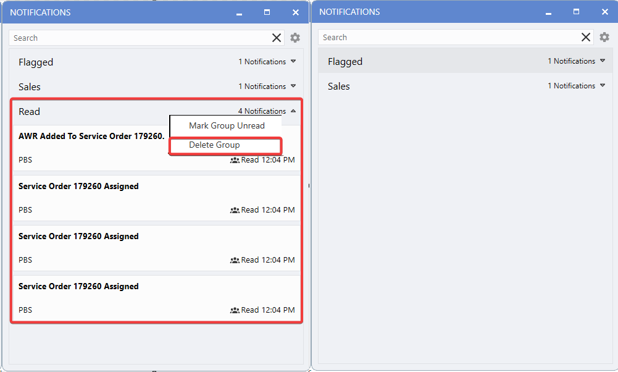Open settings gear in right Notifications window

[604, 37]
